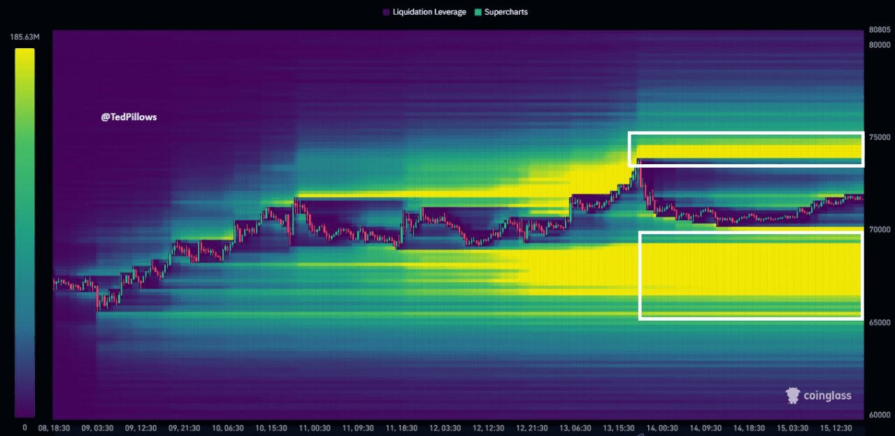Click the 10, 06:30 time axis label
The width and height of the screenshot is (895, 436).
pyautogui.click(x=228, y=428)
